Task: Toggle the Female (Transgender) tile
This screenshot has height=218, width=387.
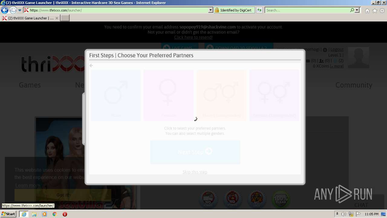Action: pyautogui.click(x=274, y=95)
